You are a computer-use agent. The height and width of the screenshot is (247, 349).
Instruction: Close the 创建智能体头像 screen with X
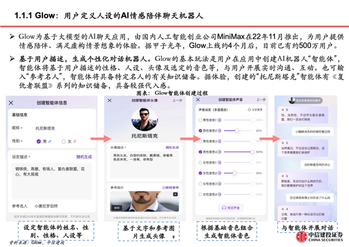[110, 101]
